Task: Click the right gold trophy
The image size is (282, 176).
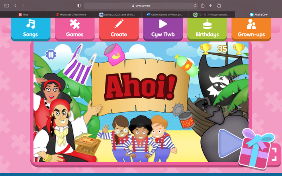Action: click(x=239, y=49)
